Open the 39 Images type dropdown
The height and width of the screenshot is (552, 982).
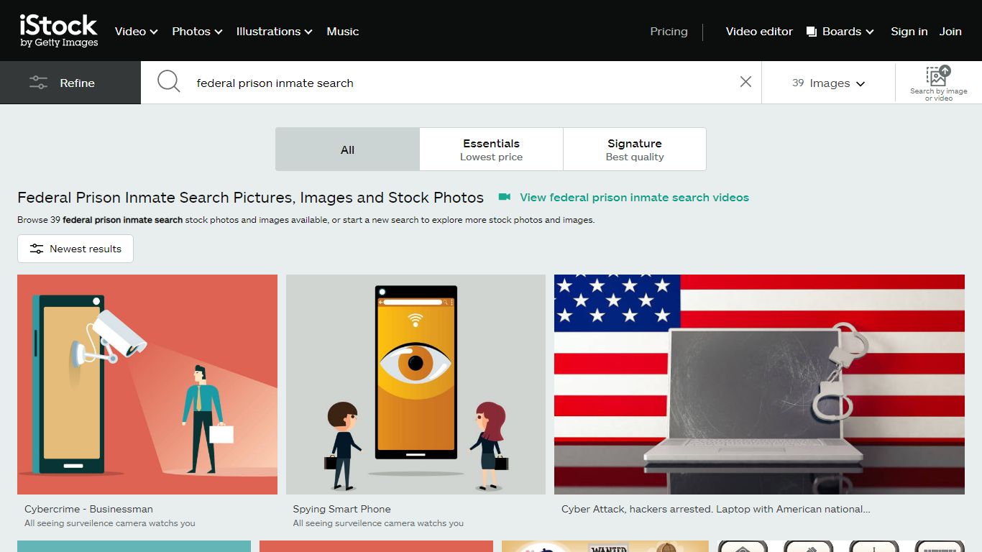coord(828,83)
